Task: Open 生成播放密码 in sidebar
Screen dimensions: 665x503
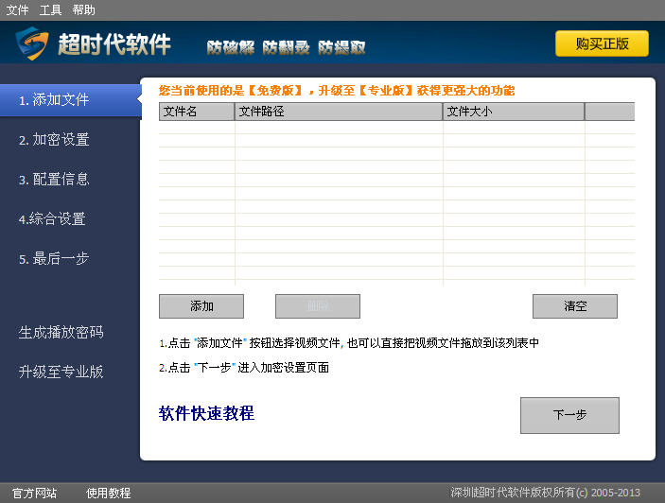Action: coord(61,332)
